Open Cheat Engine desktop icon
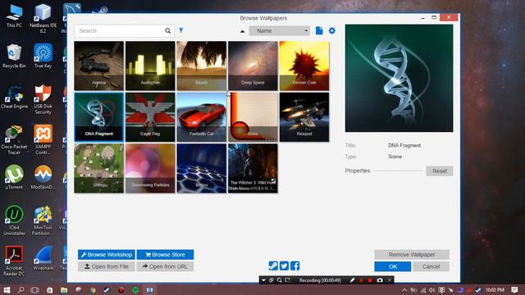The height and width of the screenshot is (295, 525). (14, 97)
